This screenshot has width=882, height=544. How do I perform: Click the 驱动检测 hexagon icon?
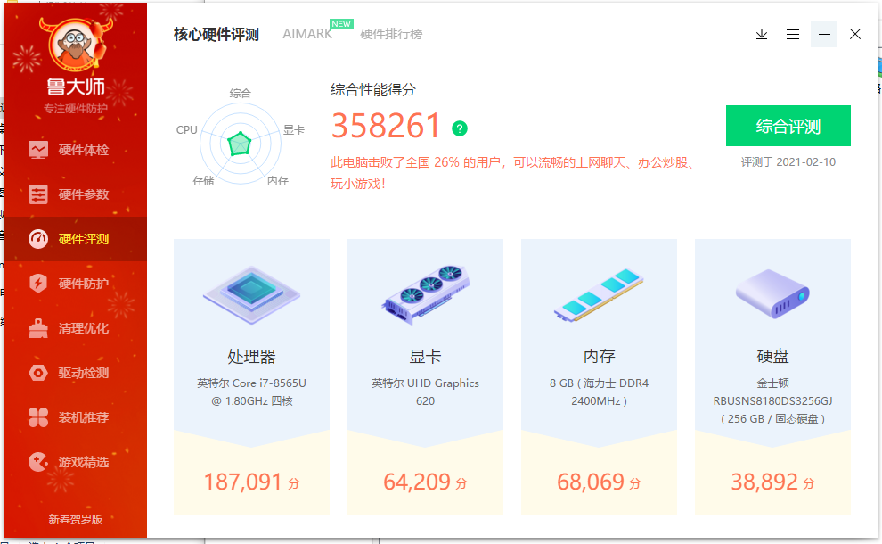coord(38,373)
